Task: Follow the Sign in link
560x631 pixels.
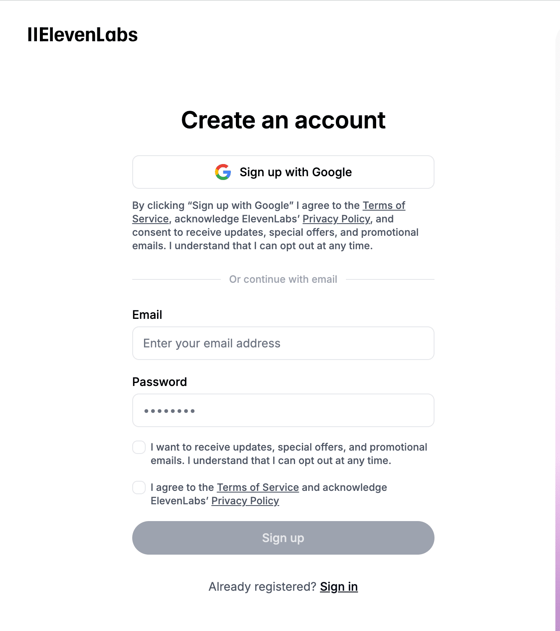Action: click(339, 587)
